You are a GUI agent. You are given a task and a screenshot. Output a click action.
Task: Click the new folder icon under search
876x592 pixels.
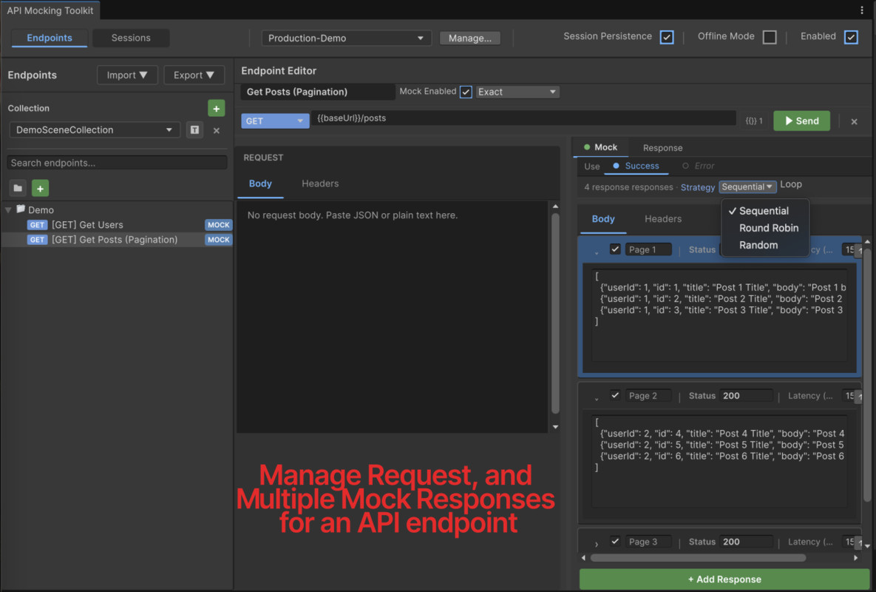click(x=18, y=188)
